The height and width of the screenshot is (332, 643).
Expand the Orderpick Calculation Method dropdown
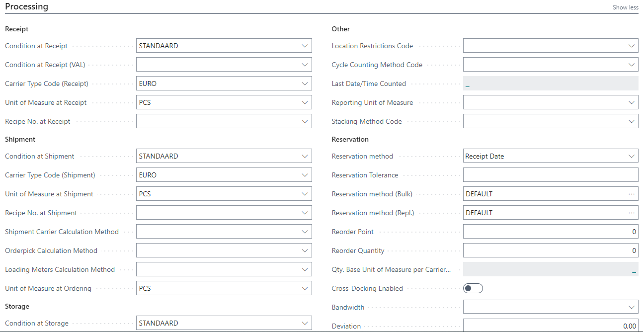(x=305, y=250)
